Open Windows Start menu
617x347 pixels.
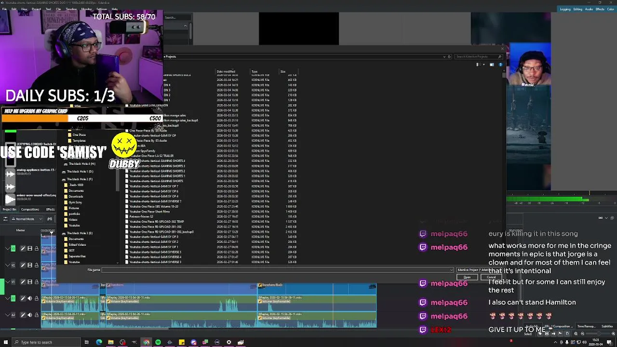coord(5,342)
